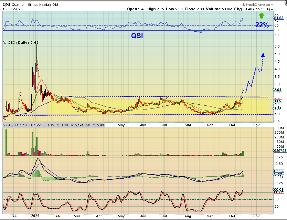
Task: Click the 81.83 RSI value tag
Action: click(x=279, y=18)
